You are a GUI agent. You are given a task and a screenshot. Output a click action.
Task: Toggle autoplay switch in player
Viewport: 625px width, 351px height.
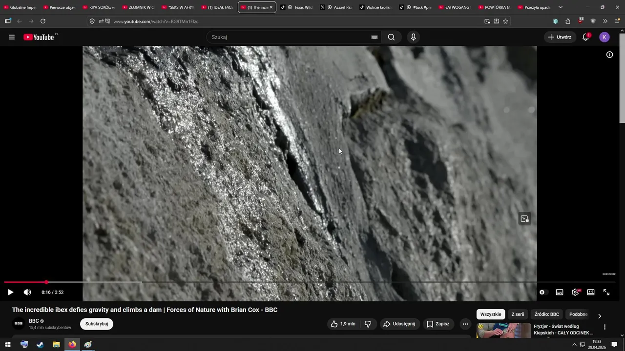click(542, 292)
